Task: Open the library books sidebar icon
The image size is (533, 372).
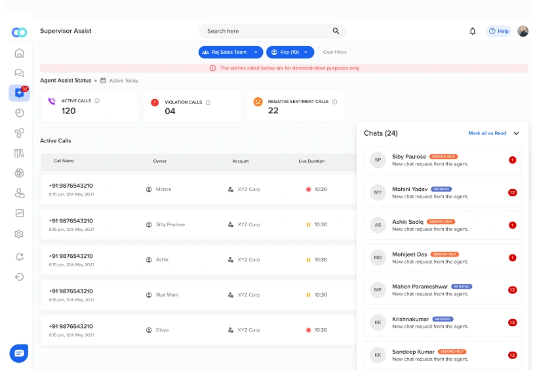Action: pos(20,153)
